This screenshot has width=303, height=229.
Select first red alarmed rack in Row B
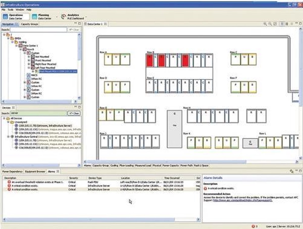(x=150, y=60)
